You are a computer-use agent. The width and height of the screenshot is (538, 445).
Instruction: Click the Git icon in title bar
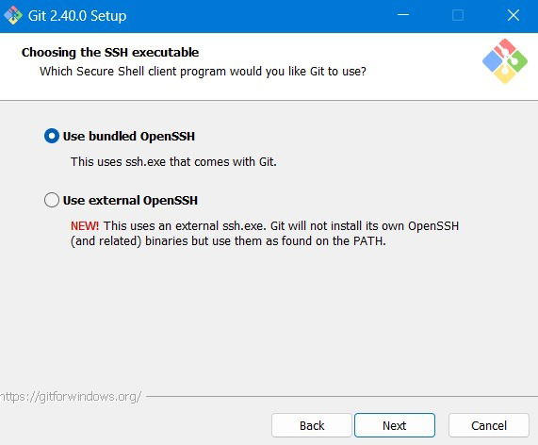pyautogui.click(x=13, y=15)
